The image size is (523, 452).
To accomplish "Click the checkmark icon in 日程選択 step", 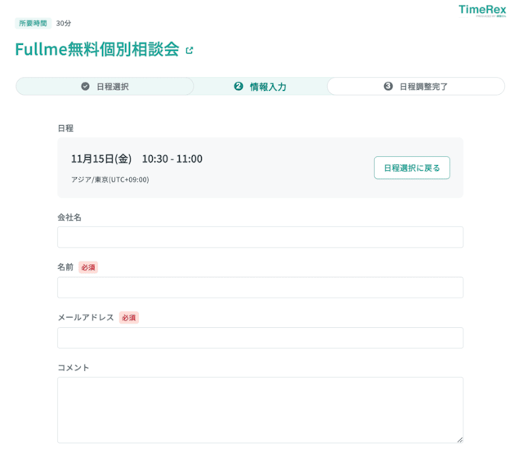I will coord(85,87).
